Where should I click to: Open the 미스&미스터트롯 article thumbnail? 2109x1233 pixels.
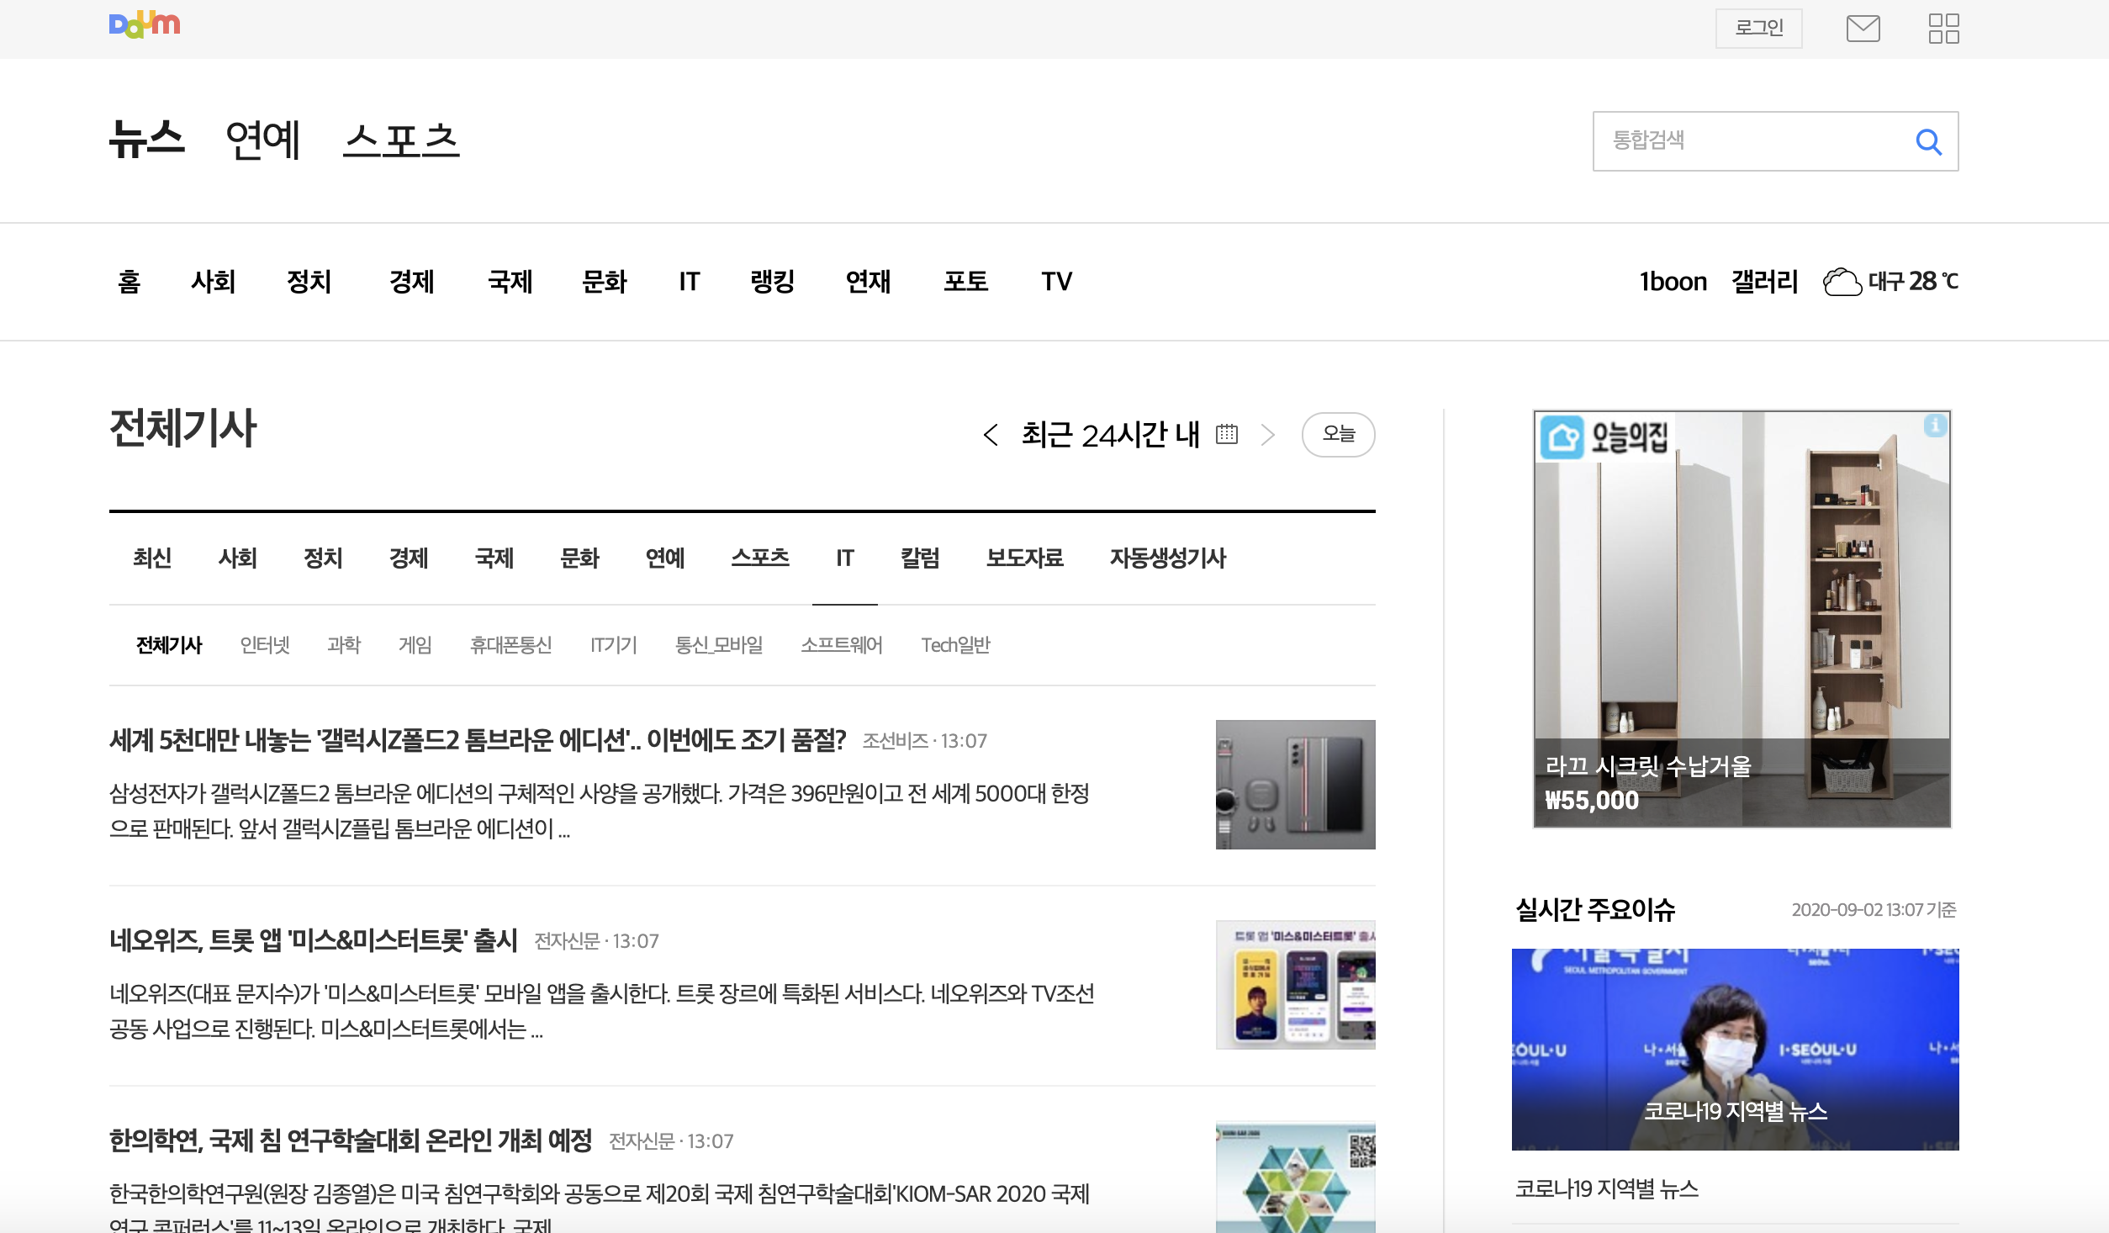1295,984
